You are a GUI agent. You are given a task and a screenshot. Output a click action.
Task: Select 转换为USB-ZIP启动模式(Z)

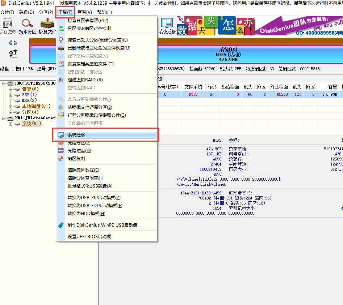point(107,198)
